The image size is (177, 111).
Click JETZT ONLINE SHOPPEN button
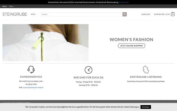click(x=131, y=46)
